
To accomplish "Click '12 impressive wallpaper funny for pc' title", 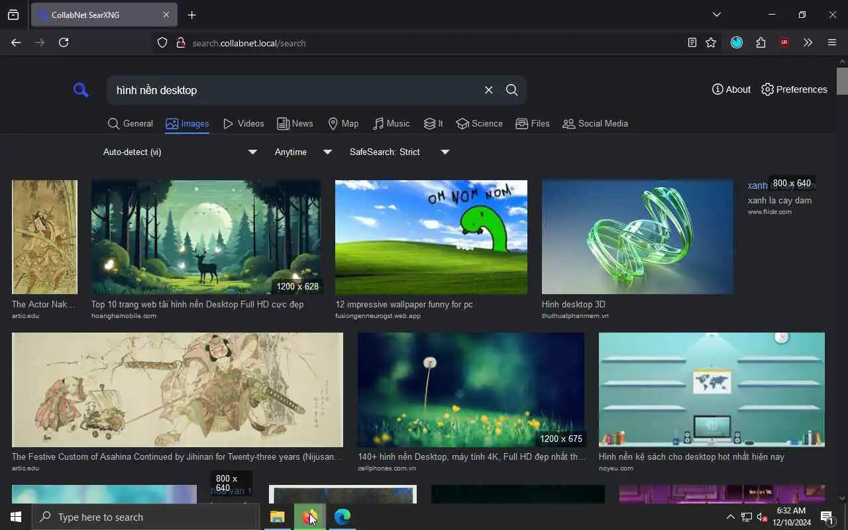I will (404, 305).
